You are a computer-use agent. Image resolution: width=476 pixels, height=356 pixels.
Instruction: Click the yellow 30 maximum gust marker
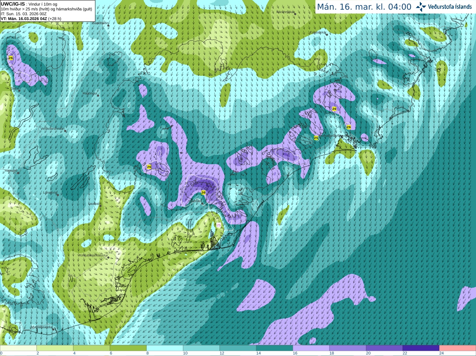point(203,192)
